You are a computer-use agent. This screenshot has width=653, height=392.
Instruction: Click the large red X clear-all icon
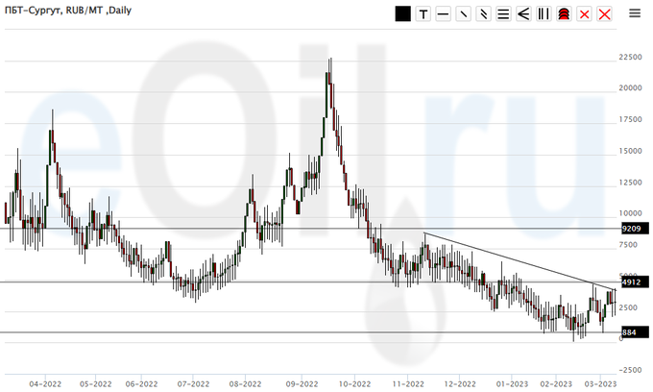[x=604, y=14]
